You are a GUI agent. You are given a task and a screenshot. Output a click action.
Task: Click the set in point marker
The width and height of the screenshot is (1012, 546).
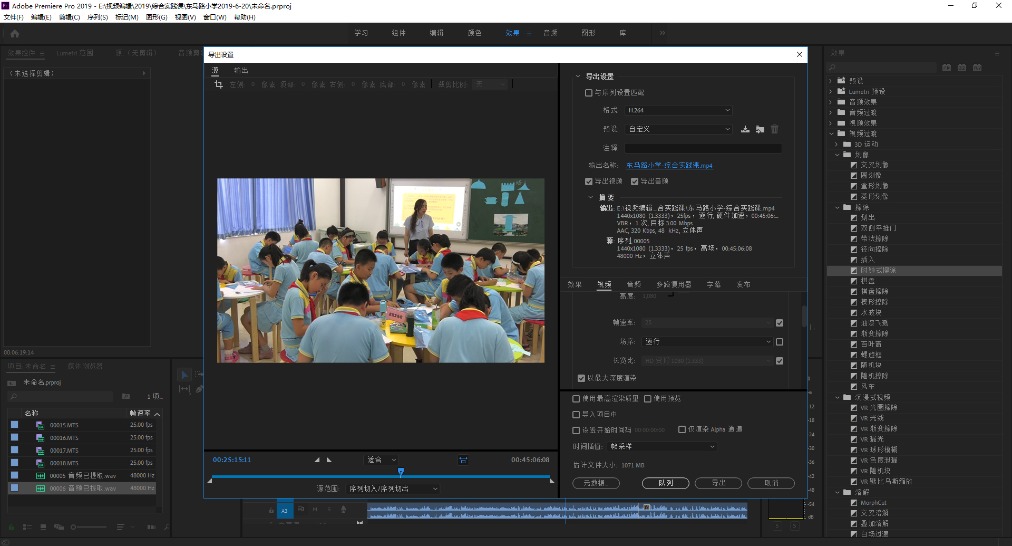click(x=317, y=460)
